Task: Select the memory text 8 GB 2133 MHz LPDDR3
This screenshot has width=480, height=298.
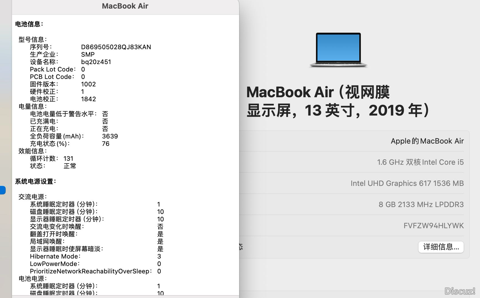Action: click(x=421, y=204)
